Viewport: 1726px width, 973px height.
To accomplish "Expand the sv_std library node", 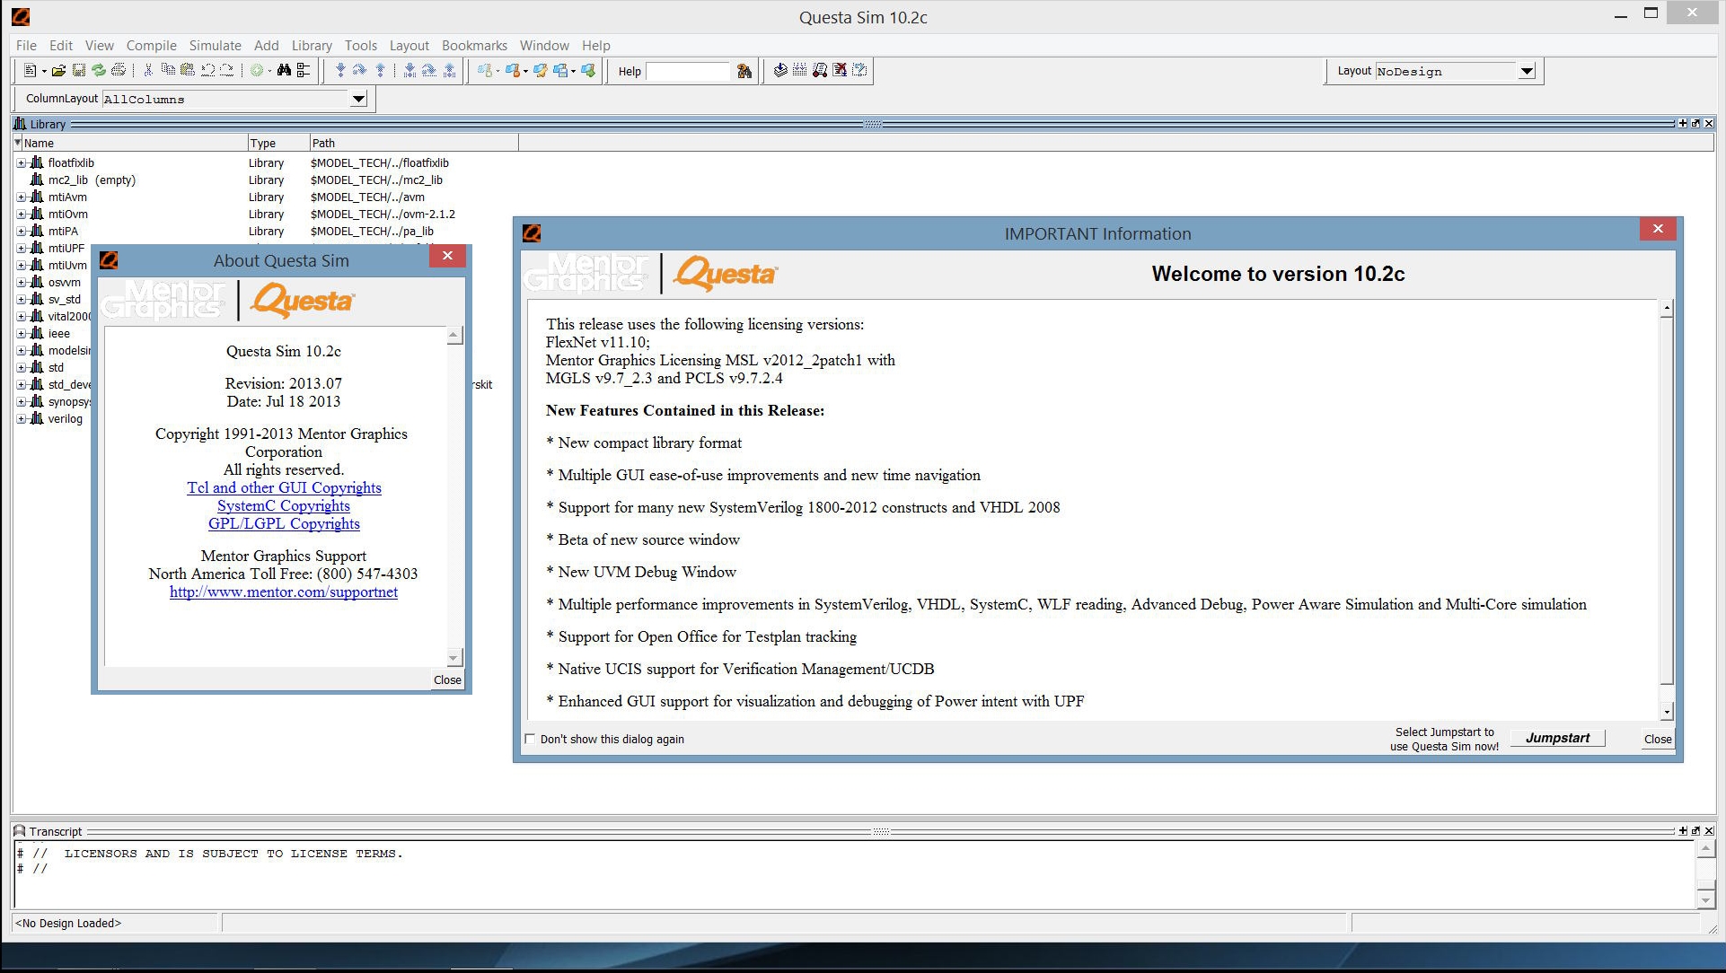I will [21, 300].
